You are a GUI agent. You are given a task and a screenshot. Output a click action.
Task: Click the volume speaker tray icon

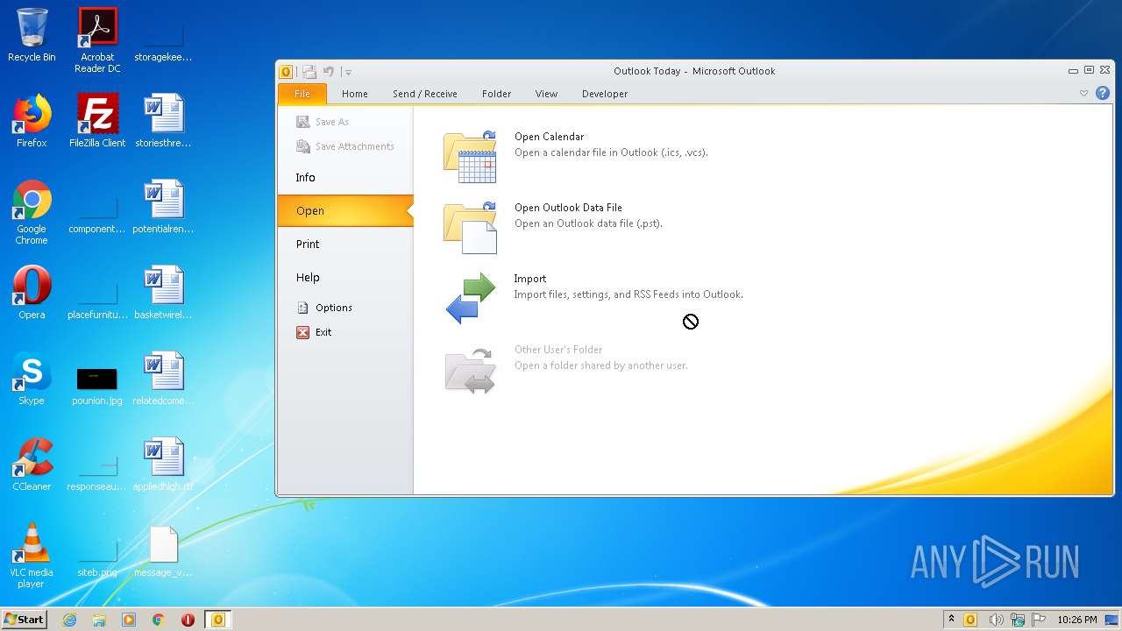tap(997, 620)
